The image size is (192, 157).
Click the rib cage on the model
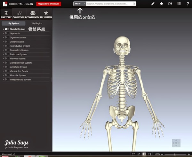pyautogui.click(x=122, y=83)
